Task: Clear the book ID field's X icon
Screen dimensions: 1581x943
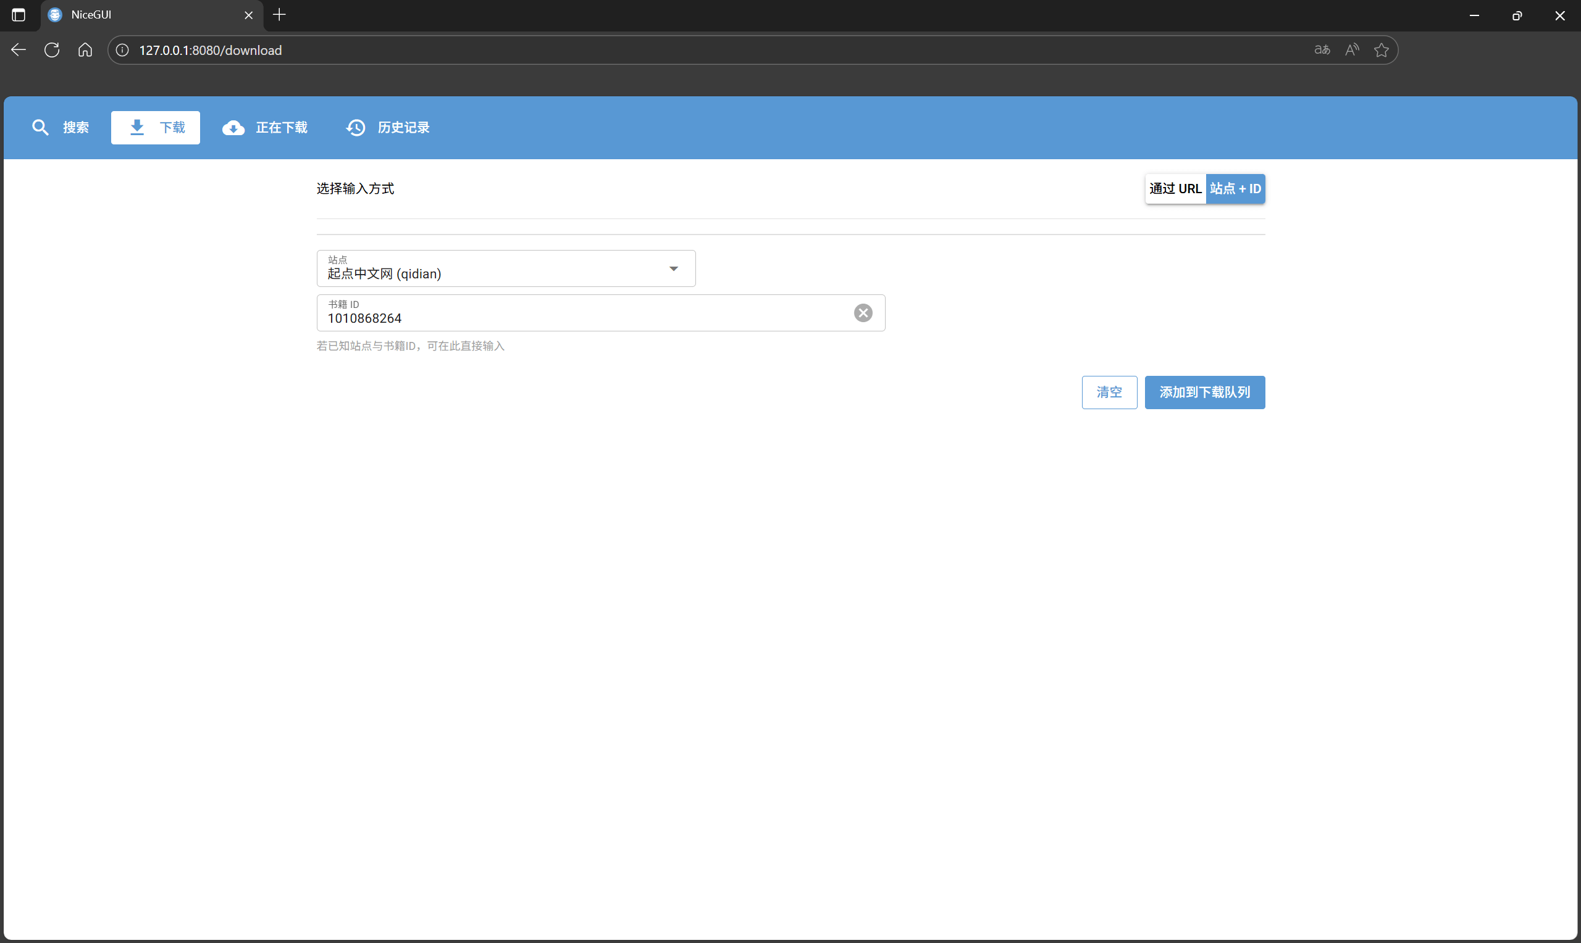Action: click(863, 313)
